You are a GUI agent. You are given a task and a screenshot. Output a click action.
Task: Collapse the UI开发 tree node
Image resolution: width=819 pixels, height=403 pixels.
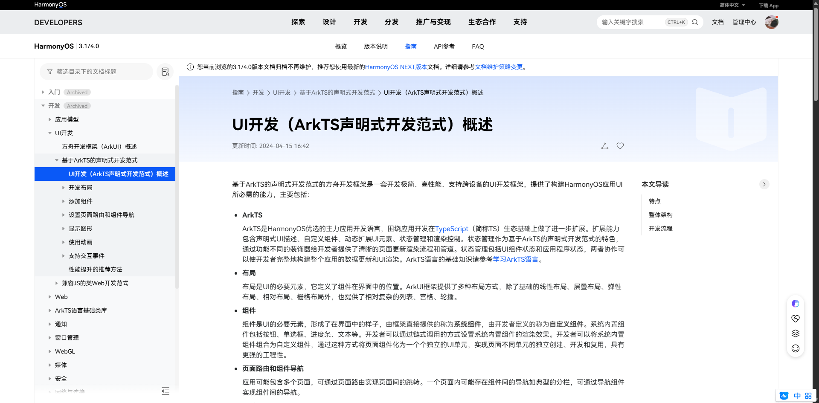click(x=49, y=133)
